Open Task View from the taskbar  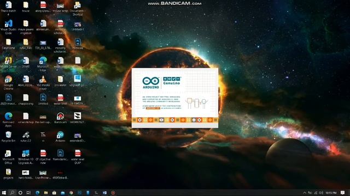(x=28, y=193)
